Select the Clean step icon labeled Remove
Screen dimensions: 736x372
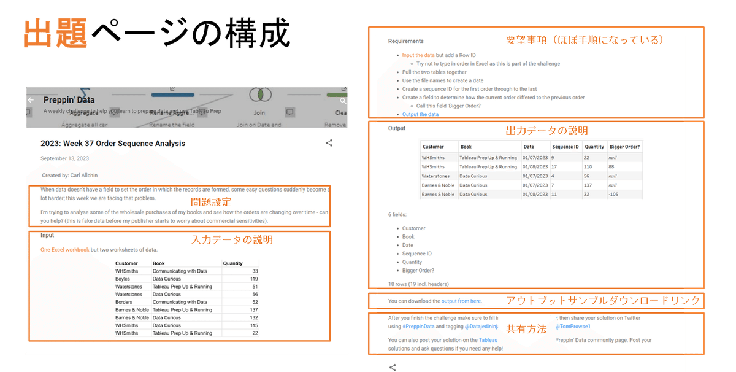pos(337,94)
